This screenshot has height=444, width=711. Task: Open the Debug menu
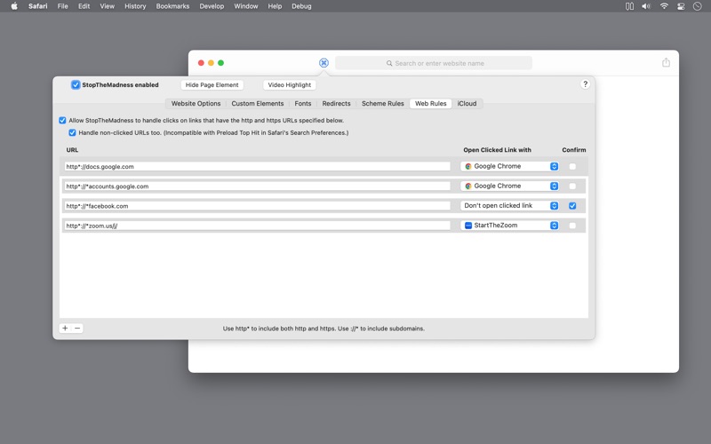(x=301, y=6)
